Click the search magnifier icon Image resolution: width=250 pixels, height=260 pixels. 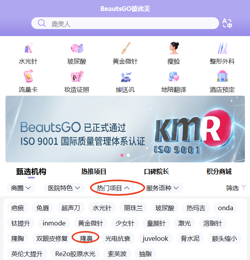(42, 23)
